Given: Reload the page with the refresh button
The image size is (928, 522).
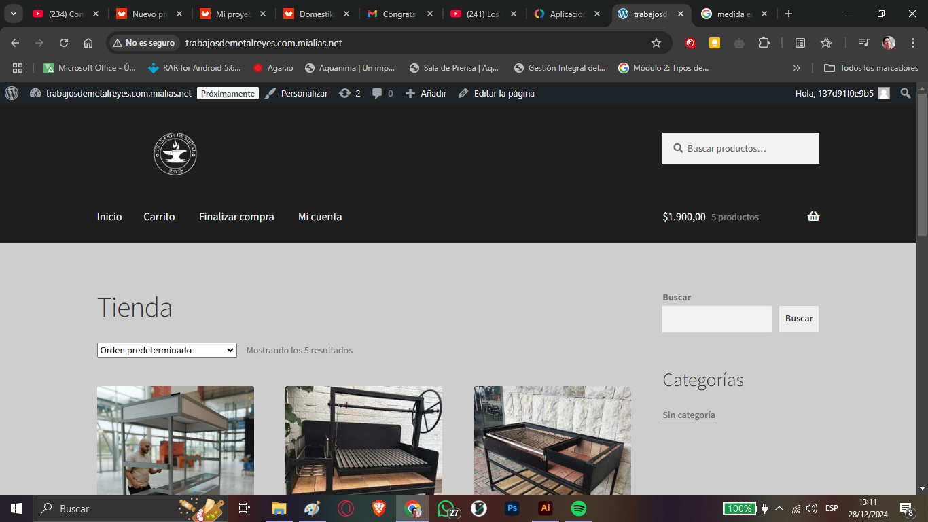Looking at the screenshot, I should pos(64,43).
